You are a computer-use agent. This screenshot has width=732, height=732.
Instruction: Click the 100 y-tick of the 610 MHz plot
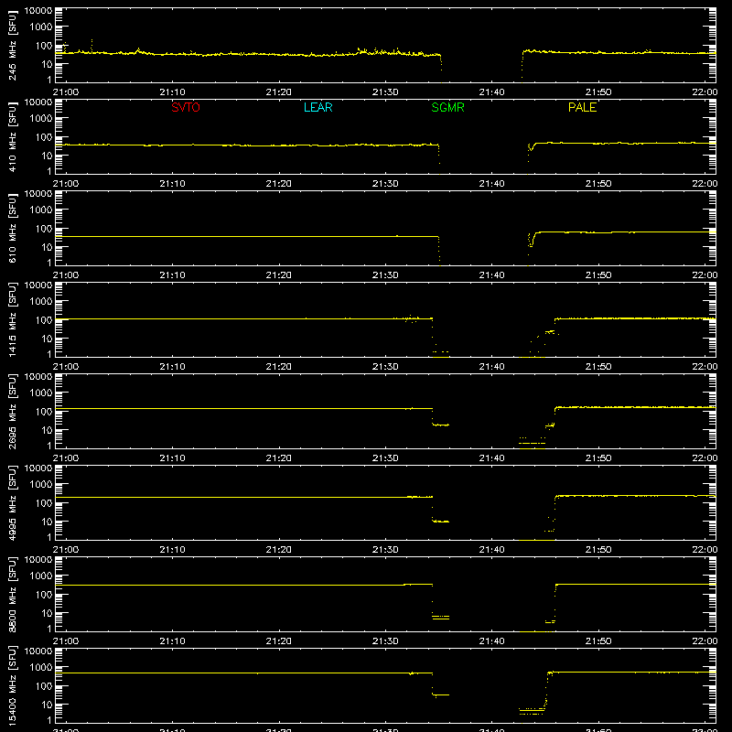click(44, 229)
